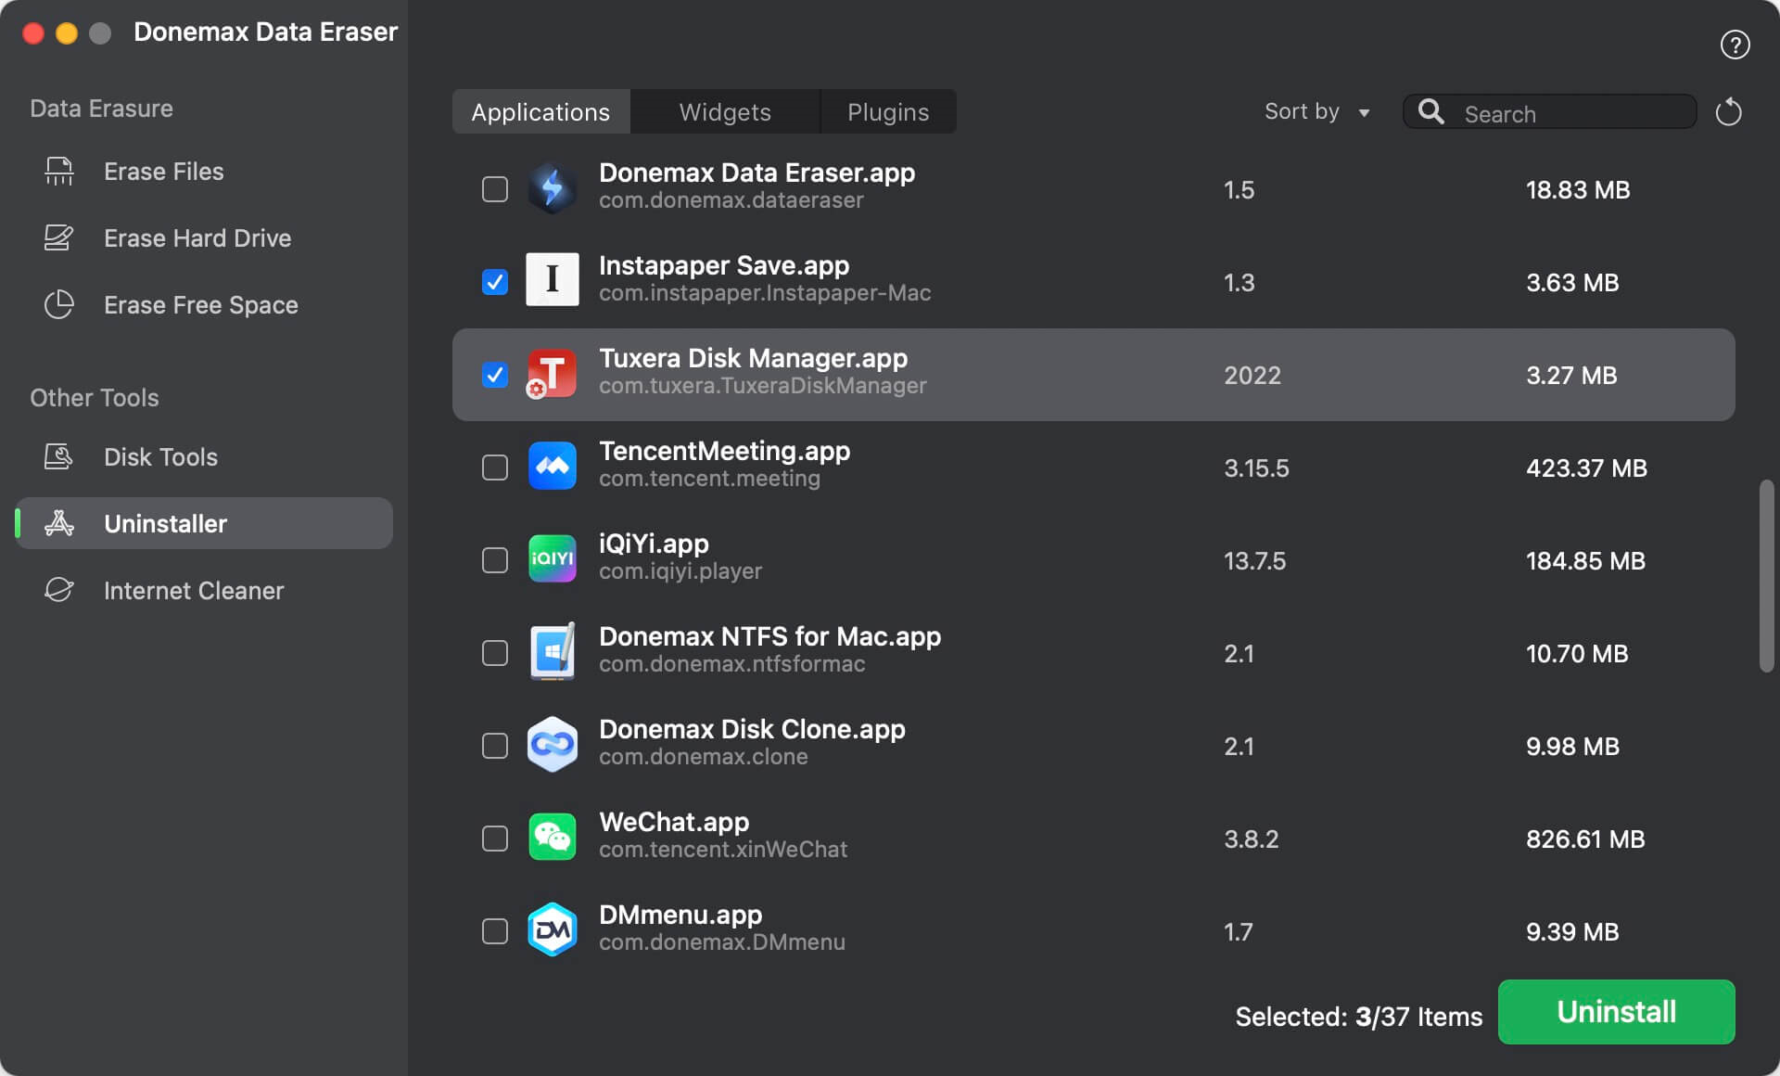Select the WeChat.app name text
The height and width of the screenshot is (1076, 1780).
(674, 822)
